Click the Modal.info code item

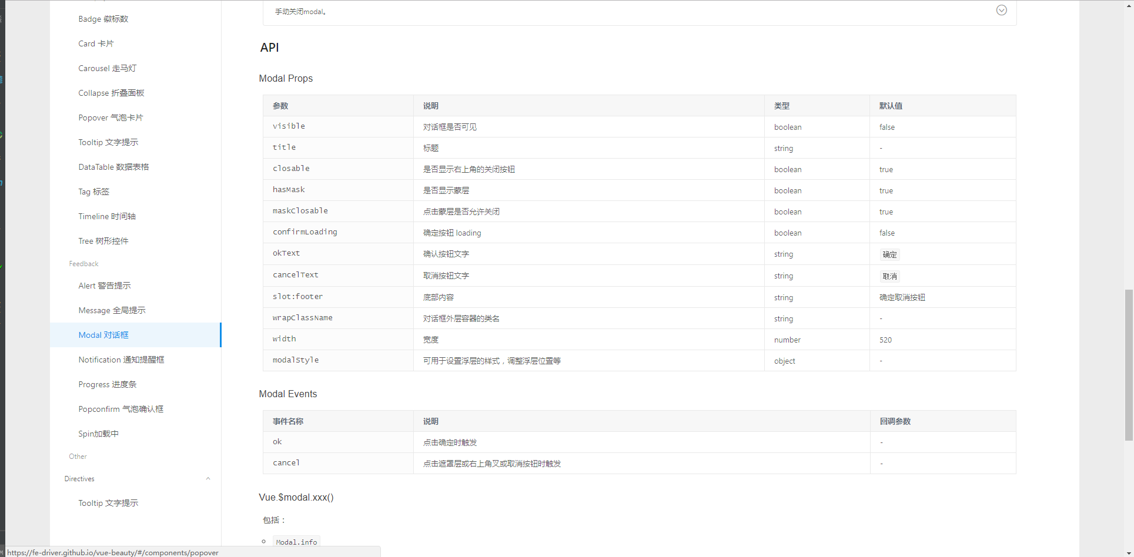coord(296,542)
